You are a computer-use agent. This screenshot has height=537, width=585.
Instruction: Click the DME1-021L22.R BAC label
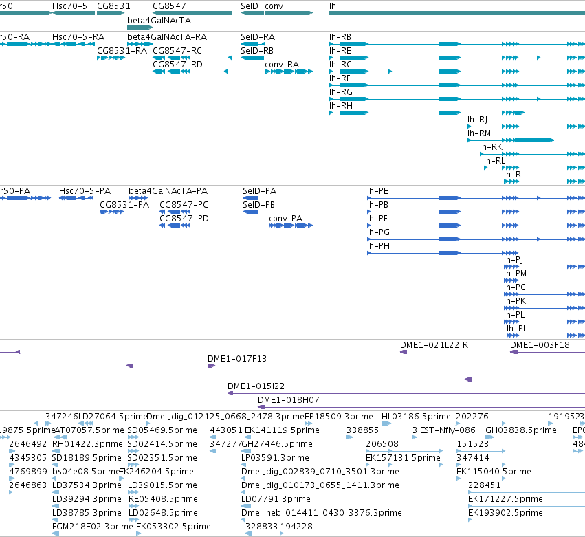[x=434, y=344]
